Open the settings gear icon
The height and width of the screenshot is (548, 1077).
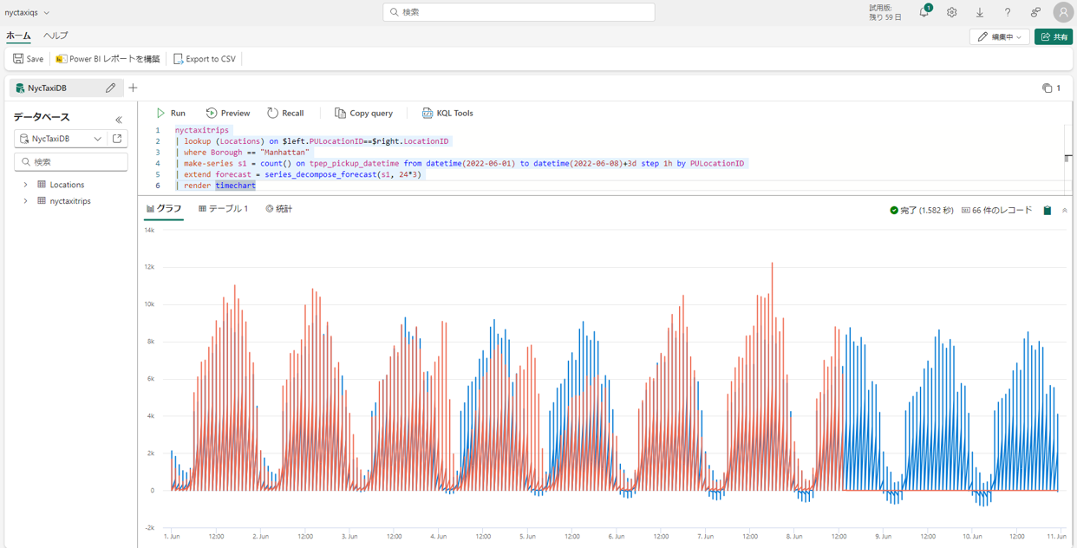(952, 12)
